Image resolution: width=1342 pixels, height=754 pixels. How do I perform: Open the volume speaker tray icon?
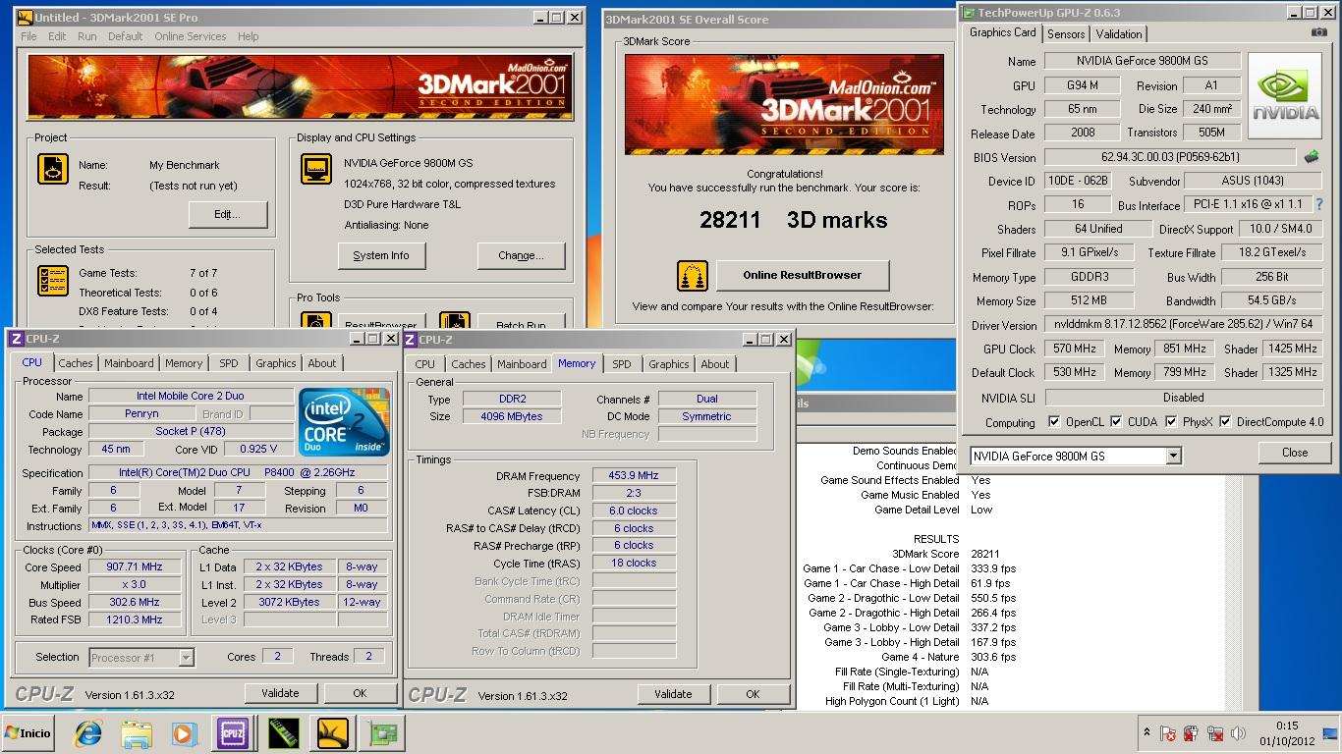(x=1238, y=733)
